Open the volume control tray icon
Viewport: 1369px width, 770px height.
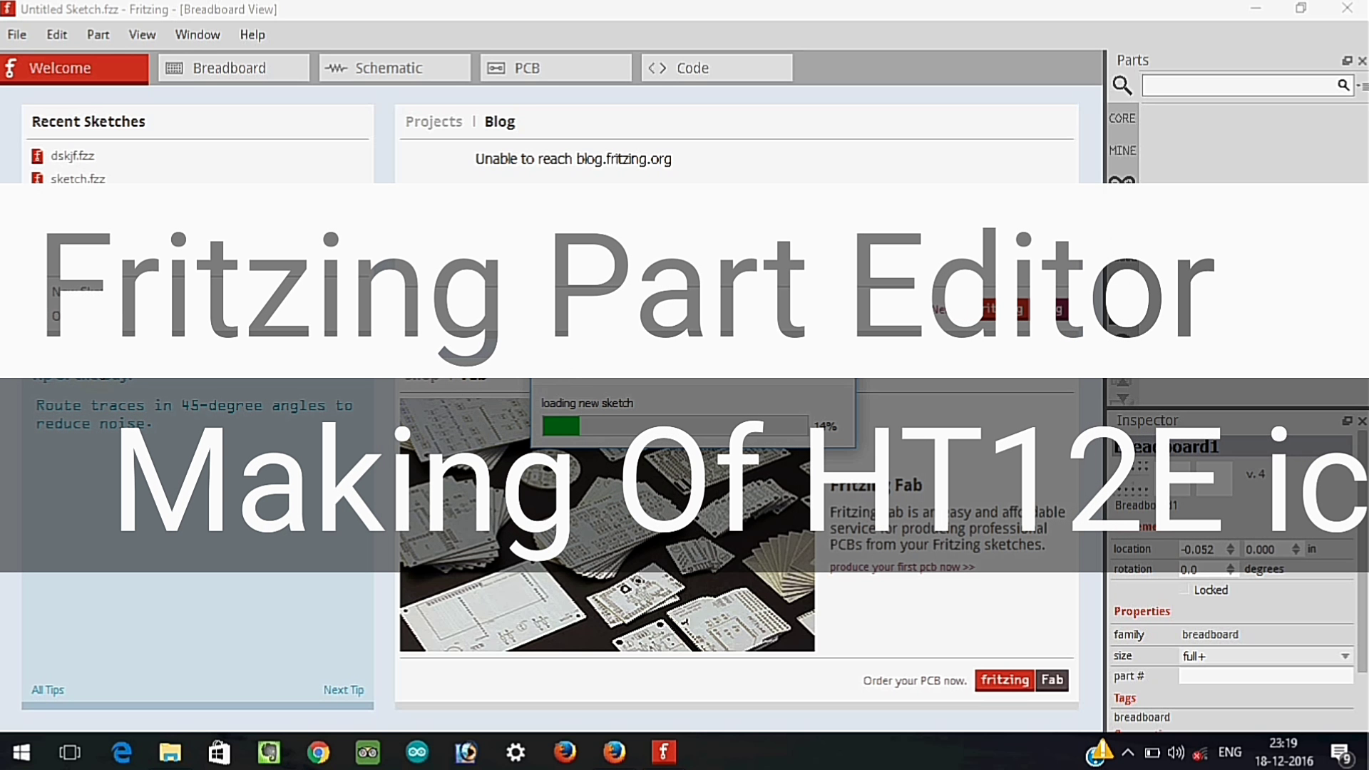click(x=1176, y=753)
